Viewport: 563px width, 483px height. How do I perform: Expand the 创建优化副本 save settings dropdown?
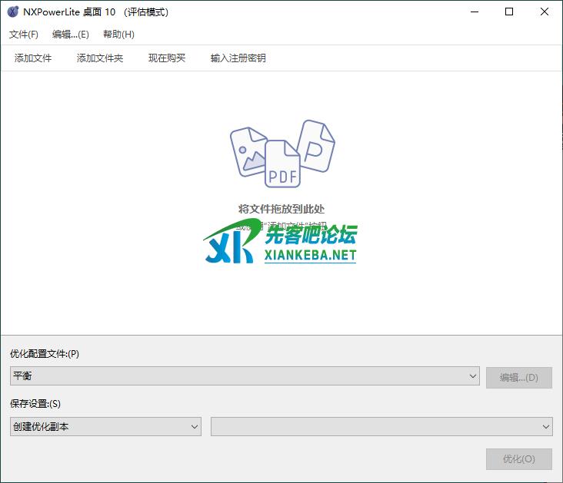point(105,426)
